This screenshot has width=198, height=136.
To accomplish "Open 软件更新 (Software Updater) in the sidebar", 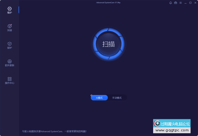I will (9, 63).
